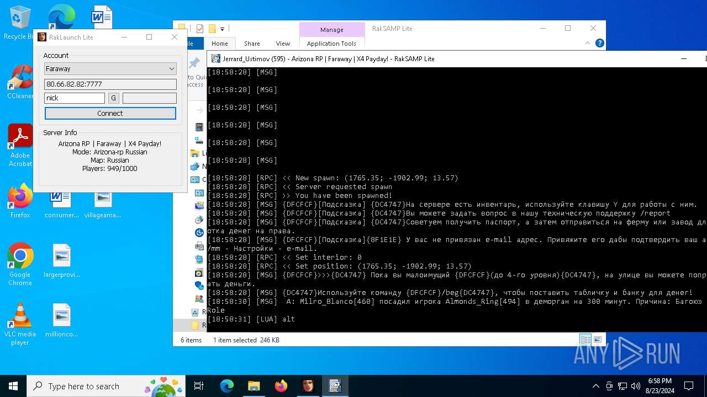Focus the nick input field
Image resolution: width=707 pixels, height=397 pixels.
[74, 98]
